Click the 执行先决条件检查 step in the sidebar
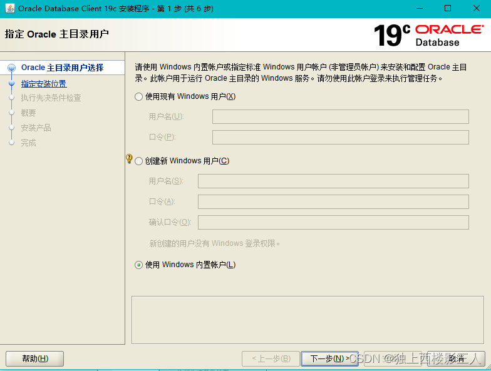The image size is (491, 371). (x=51, y=98)
